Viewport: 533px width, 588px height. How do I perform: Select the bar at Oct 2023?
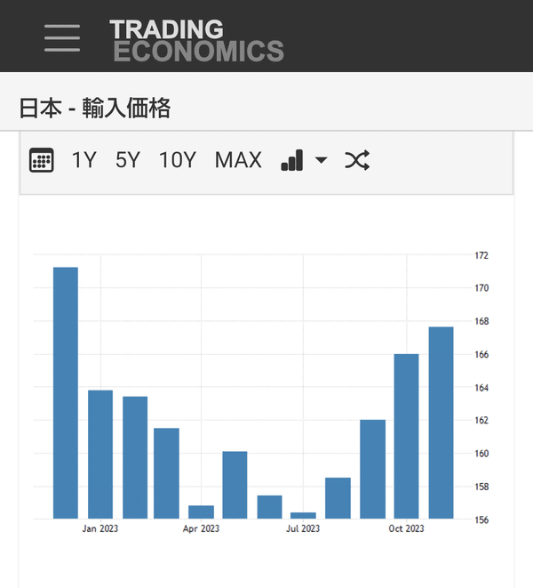point(406,437)
